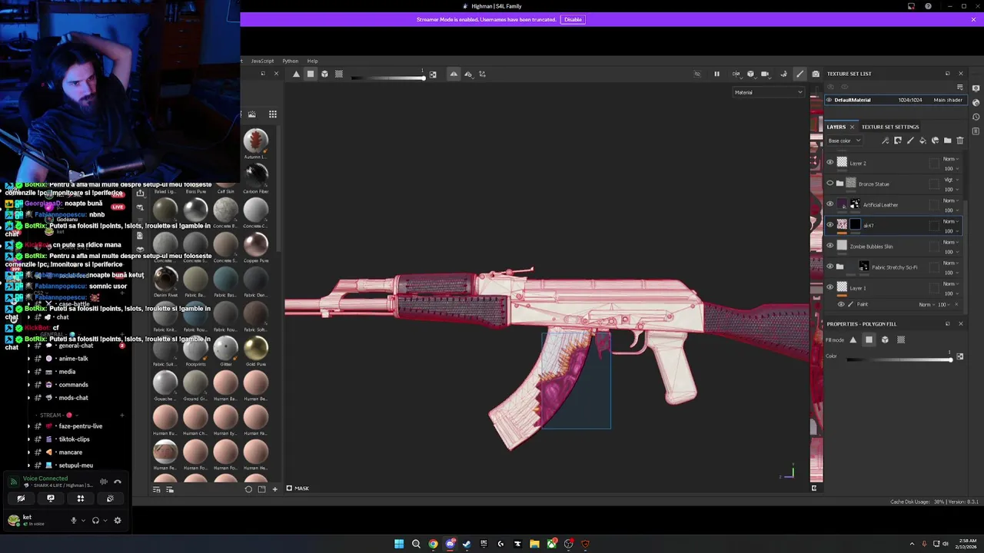Add a smart material icon in Layers
This screenshot has height=553, width=984.
(x=935, y=141)
